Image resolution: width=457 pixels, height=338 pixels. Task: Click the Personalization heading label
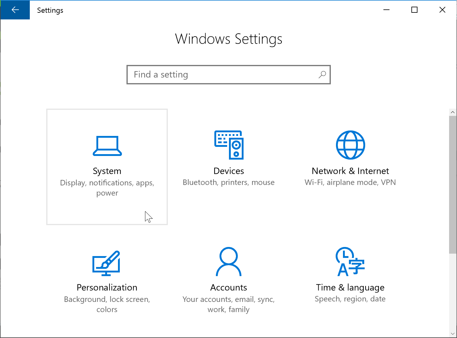pyautogui.click(x=107, y=287)
